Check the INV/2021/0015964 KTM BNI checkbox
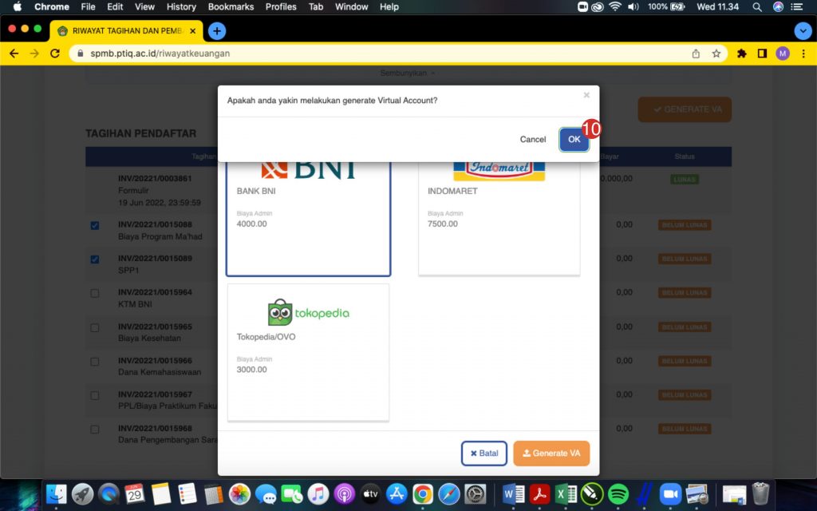817x511 pixels. [95, 293]
